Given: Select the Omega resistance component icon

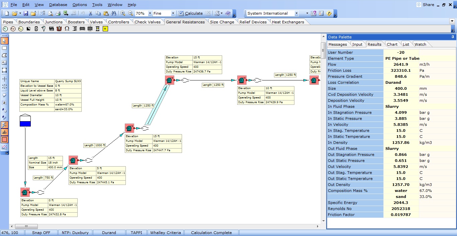Looking at the screenshot, I should (x=67, y=29).
